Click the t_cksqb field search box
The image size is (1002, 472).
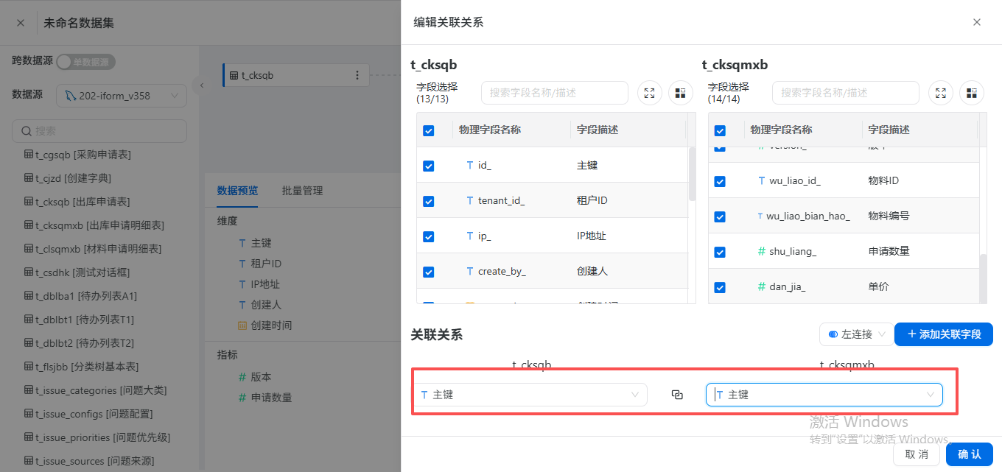[555, 93]
